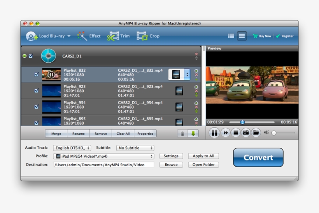Open the Profile iPad MPEG4 dropdown
This screenshot has width=319, height=213.
point(103,156)
